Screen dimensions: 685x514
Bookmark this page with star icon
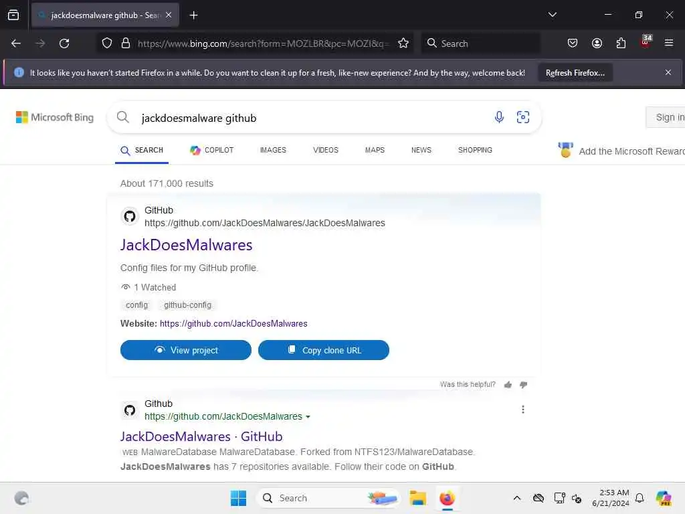point(403,44)
